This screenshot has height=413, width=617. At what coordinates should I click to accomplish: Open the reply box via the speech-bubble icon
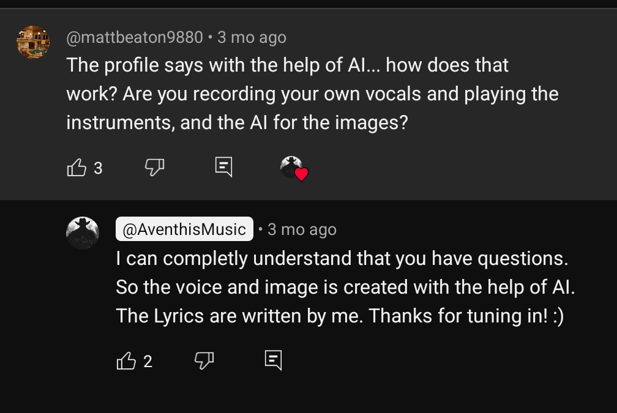(x=224, y=166)
